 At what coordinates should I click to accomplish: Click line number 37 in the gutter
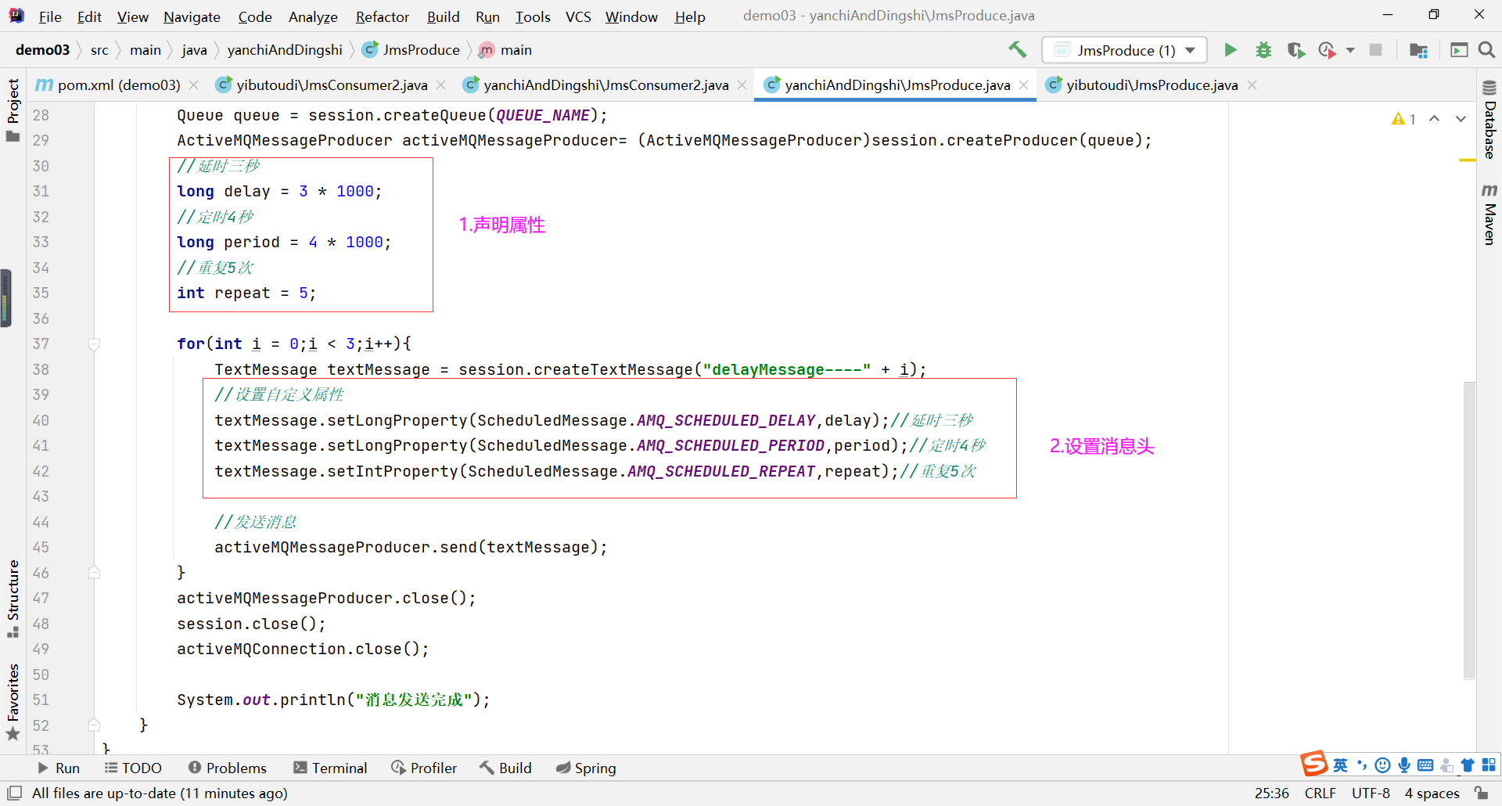[41, 344]
